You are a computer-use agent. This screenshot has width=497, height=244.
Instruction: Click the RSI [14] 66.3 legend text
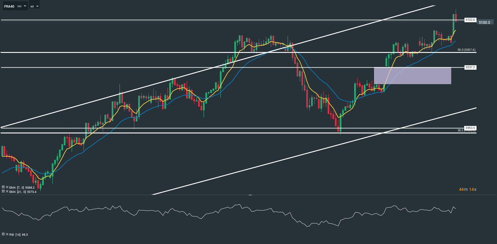tap(19, 234)
